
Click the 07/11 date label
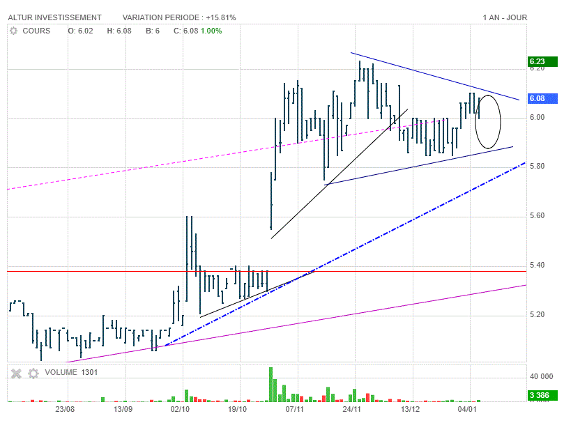click(x=294, y=409)
